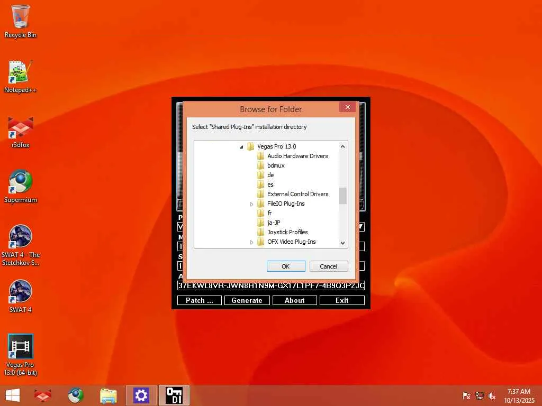Open the Action Center flag tray icon

(466, 395)
